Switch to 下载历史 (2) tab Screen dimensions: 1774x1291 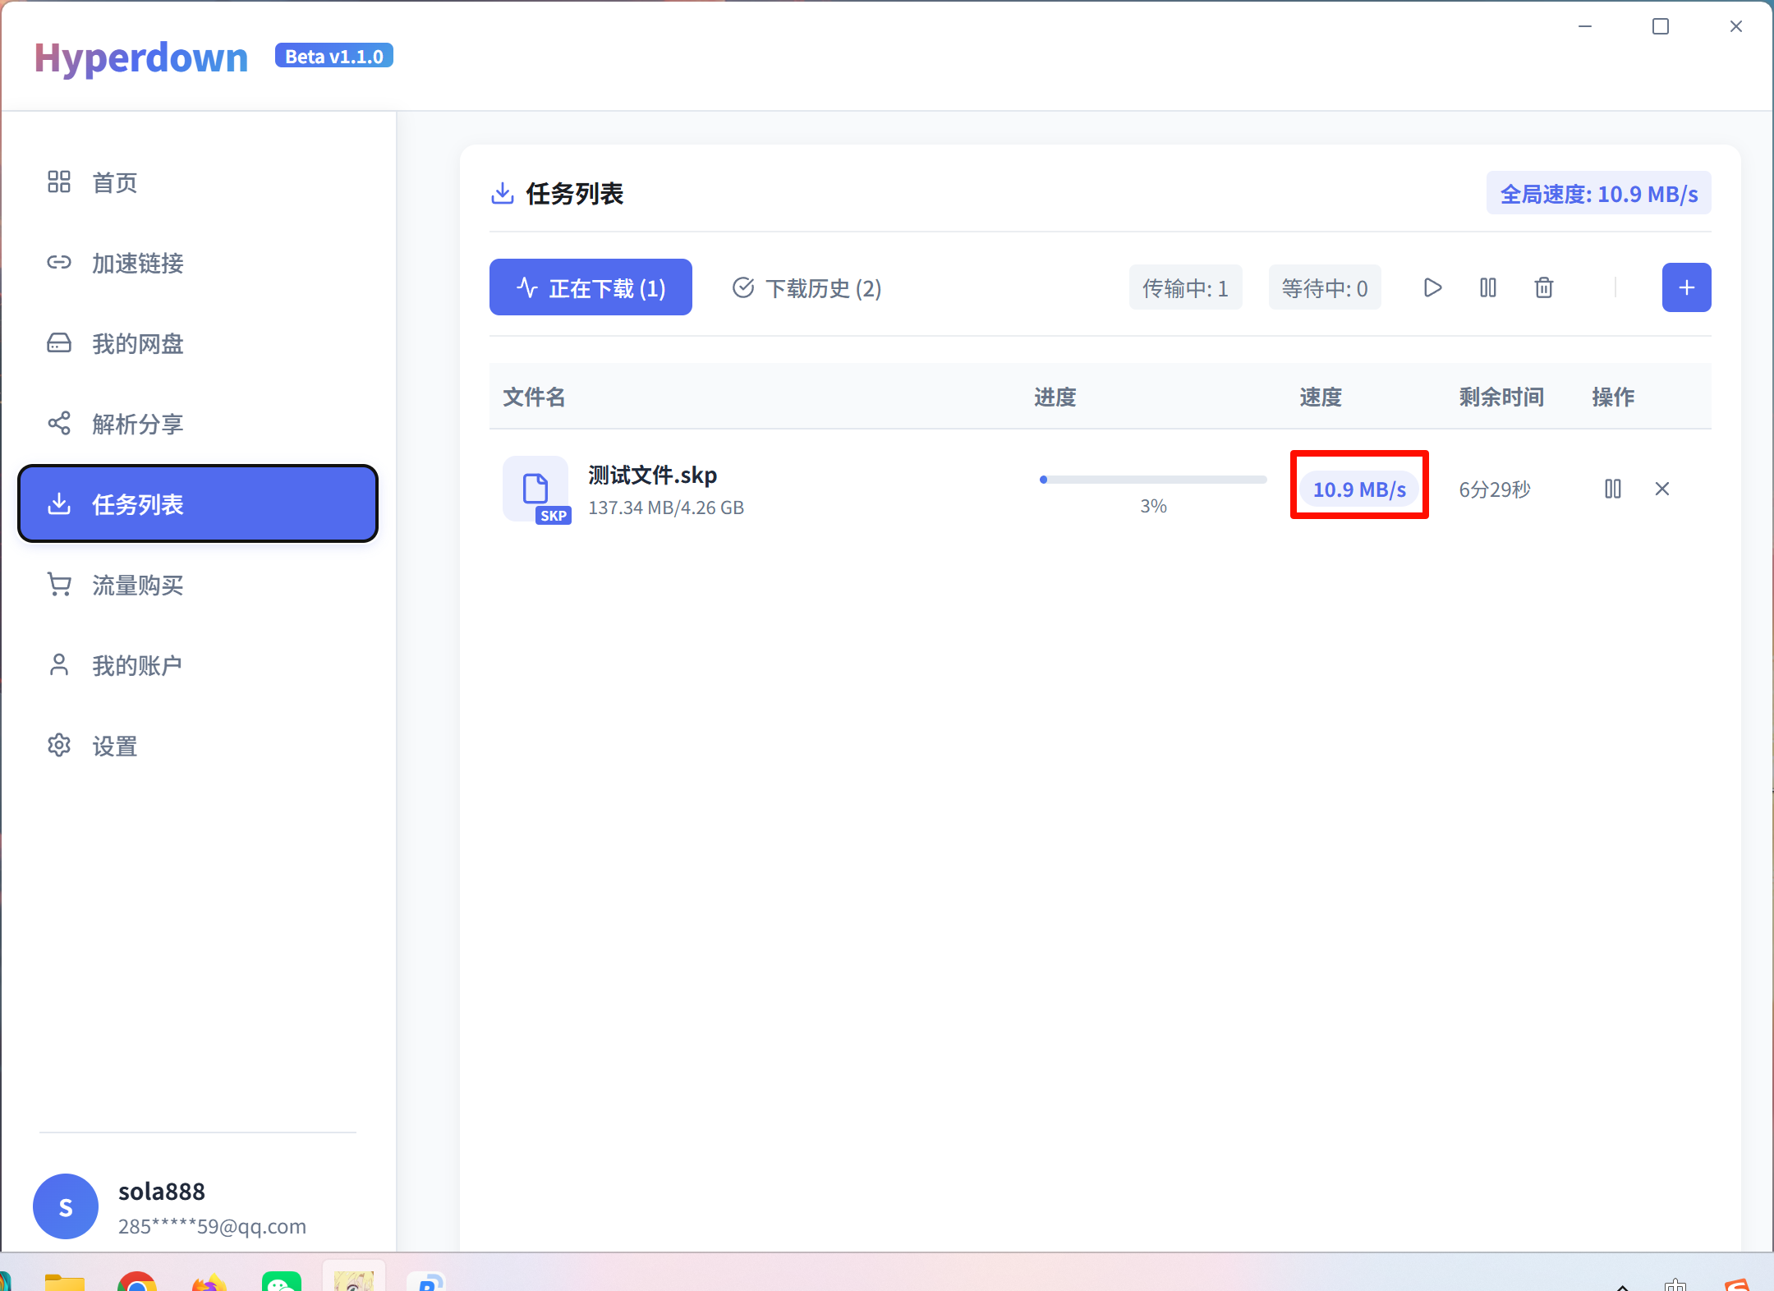(x=807, y=287)
